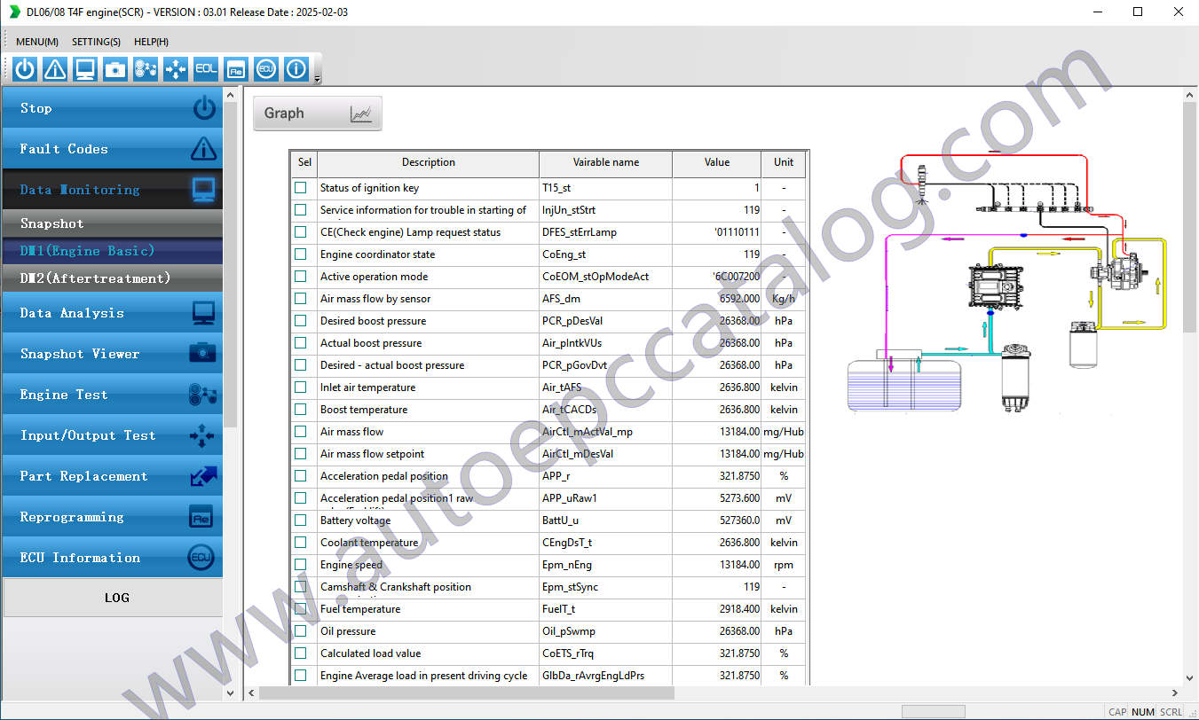1199x720 pixels.
Task: Collapse the left panel scroll arrow at bottom
Action: point(230,693)
